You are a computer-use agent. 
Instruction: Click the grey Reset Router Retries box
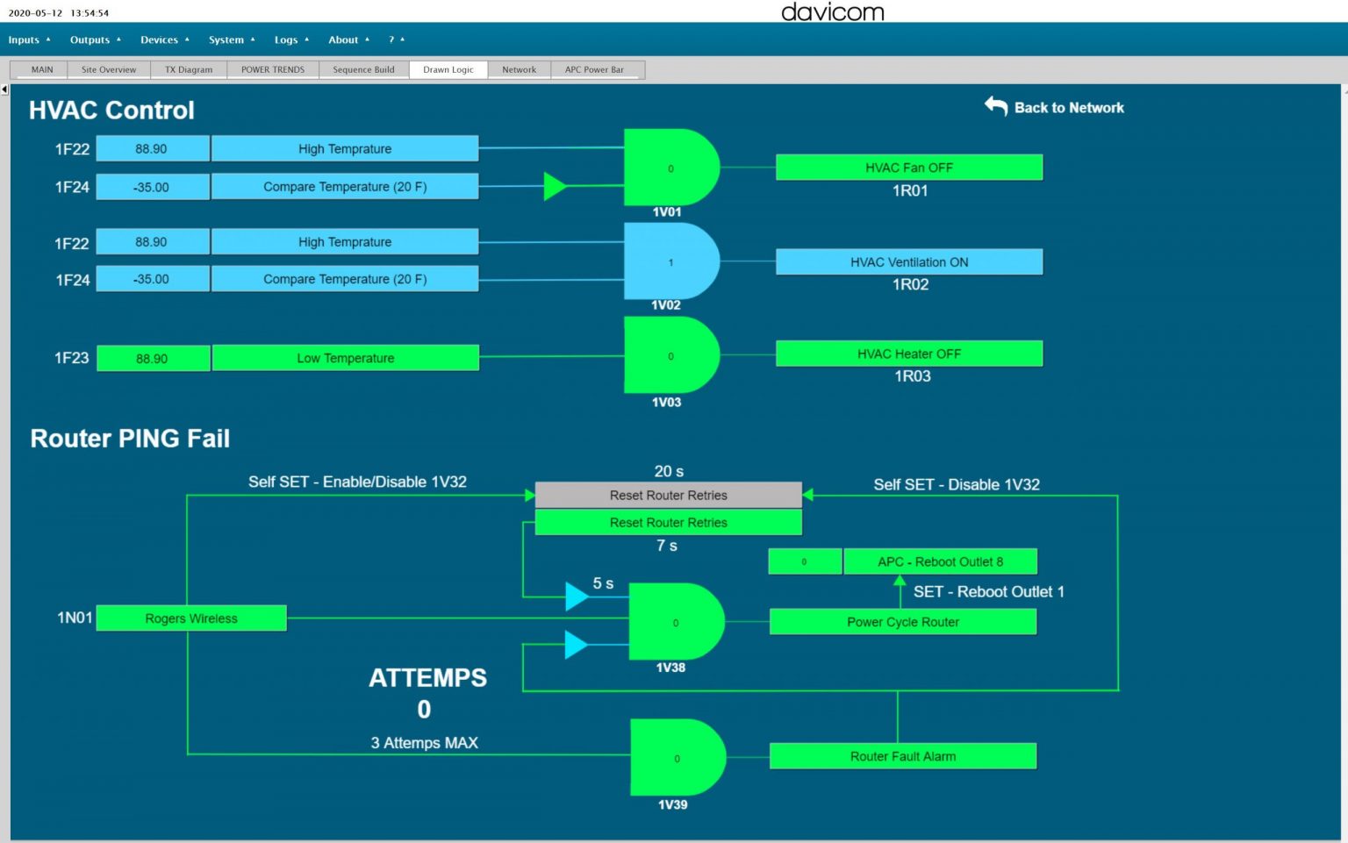click(x=669, y=495)
